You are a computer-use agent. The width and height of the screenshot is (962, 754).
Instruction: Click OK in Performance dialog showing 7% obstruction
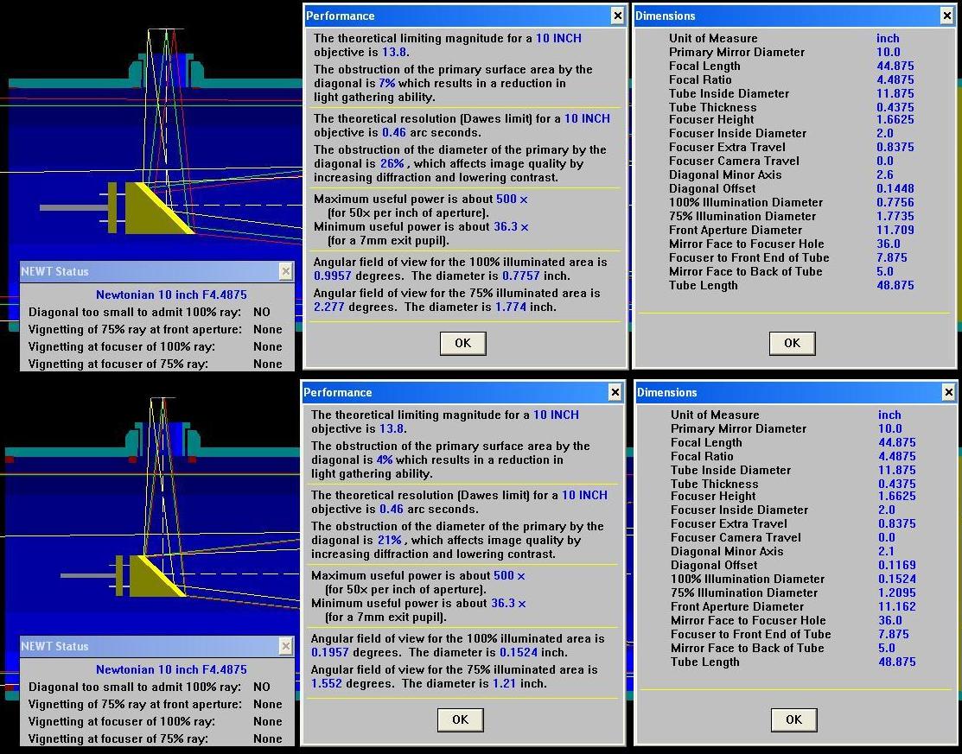462,343
